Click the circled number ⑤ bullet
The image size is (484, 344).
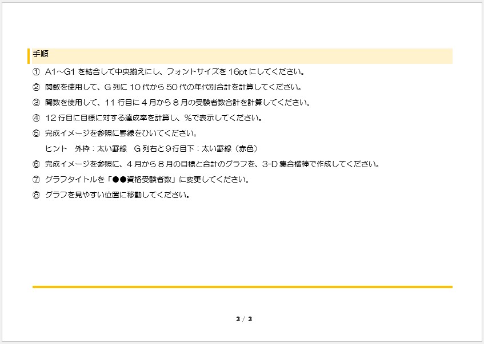pyautogui.click(x=37, y=134)
